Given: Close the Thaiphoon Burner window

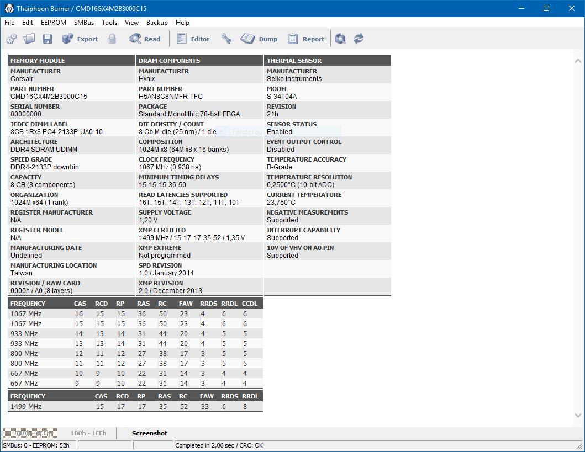Looking at the screenshot, I should click(x=572, y=8).
